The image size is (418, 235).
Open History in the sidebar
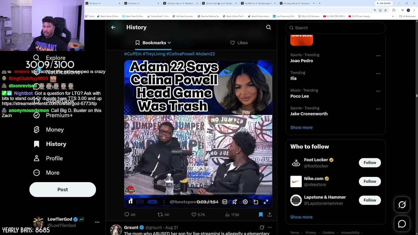click(x=50, y=144)
